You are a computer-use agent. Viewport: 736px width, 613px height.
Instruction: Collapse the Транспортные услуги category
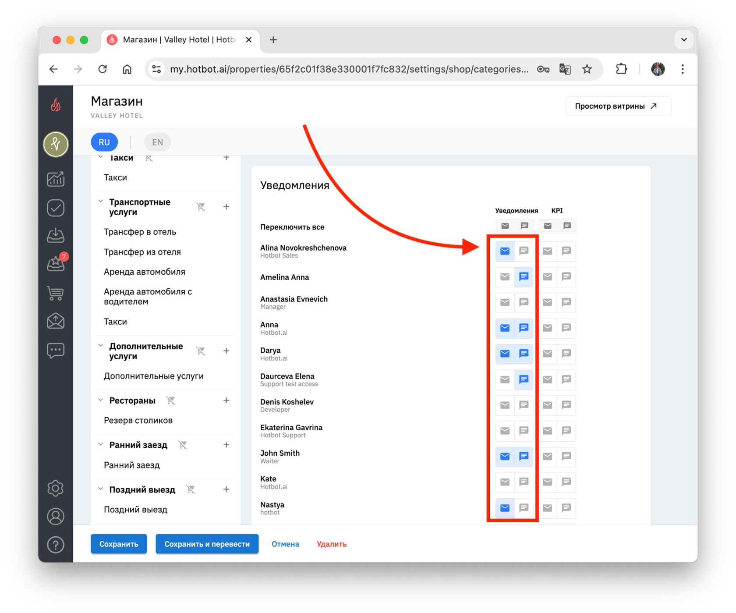101,202
